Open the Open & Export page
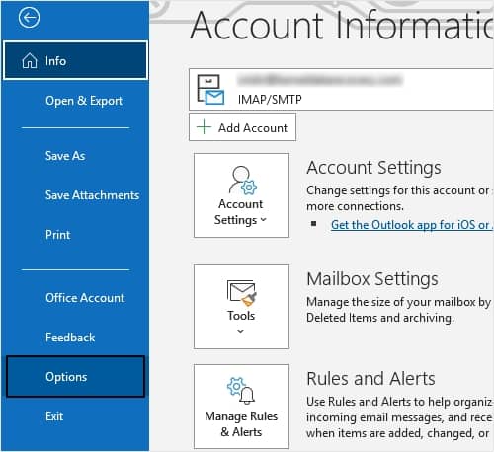Screen dimensions: 494x452 point(84,101)
